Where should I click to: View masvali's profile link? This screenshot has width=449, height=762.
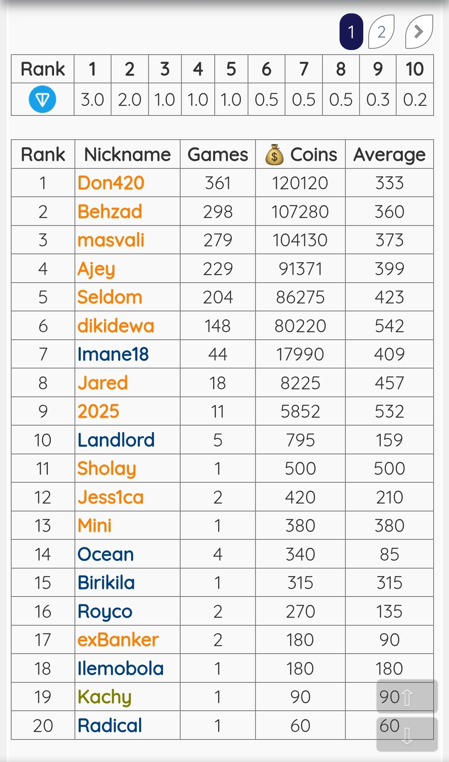(x=111, y=240)
